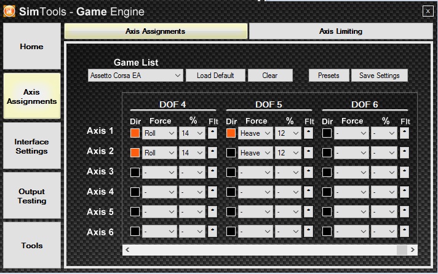
Task: Open Flt settings for Axis 4 DOF 6
Action: click(404, 192)
